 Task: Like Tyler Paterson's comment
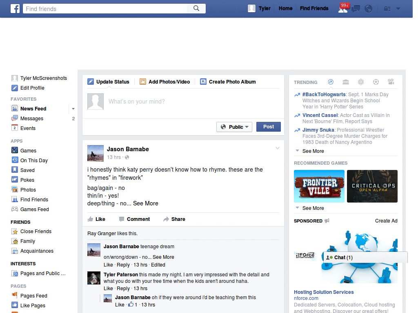click(108, 289)
